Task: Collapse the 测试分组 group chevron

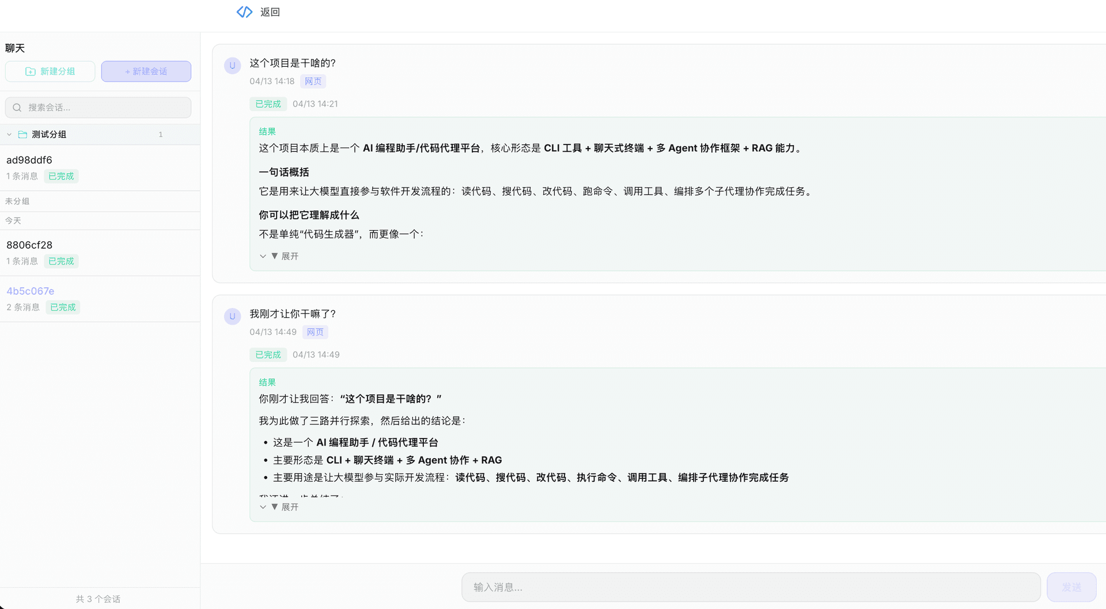Action: pos(9,134)
